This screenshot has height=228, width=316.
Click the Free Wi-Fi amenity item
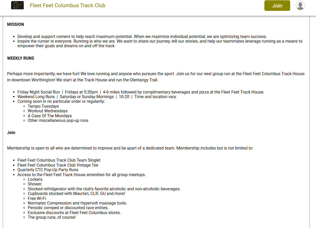(x=37, y=198)
